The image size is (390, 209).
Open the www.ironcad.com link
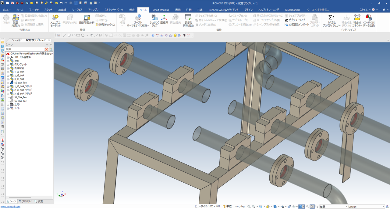[10, 207]
